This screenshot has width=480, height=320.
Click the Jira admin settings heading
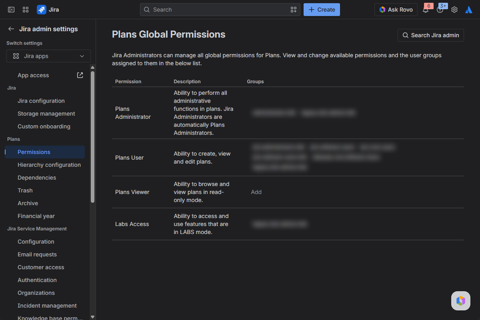[49, 29]
